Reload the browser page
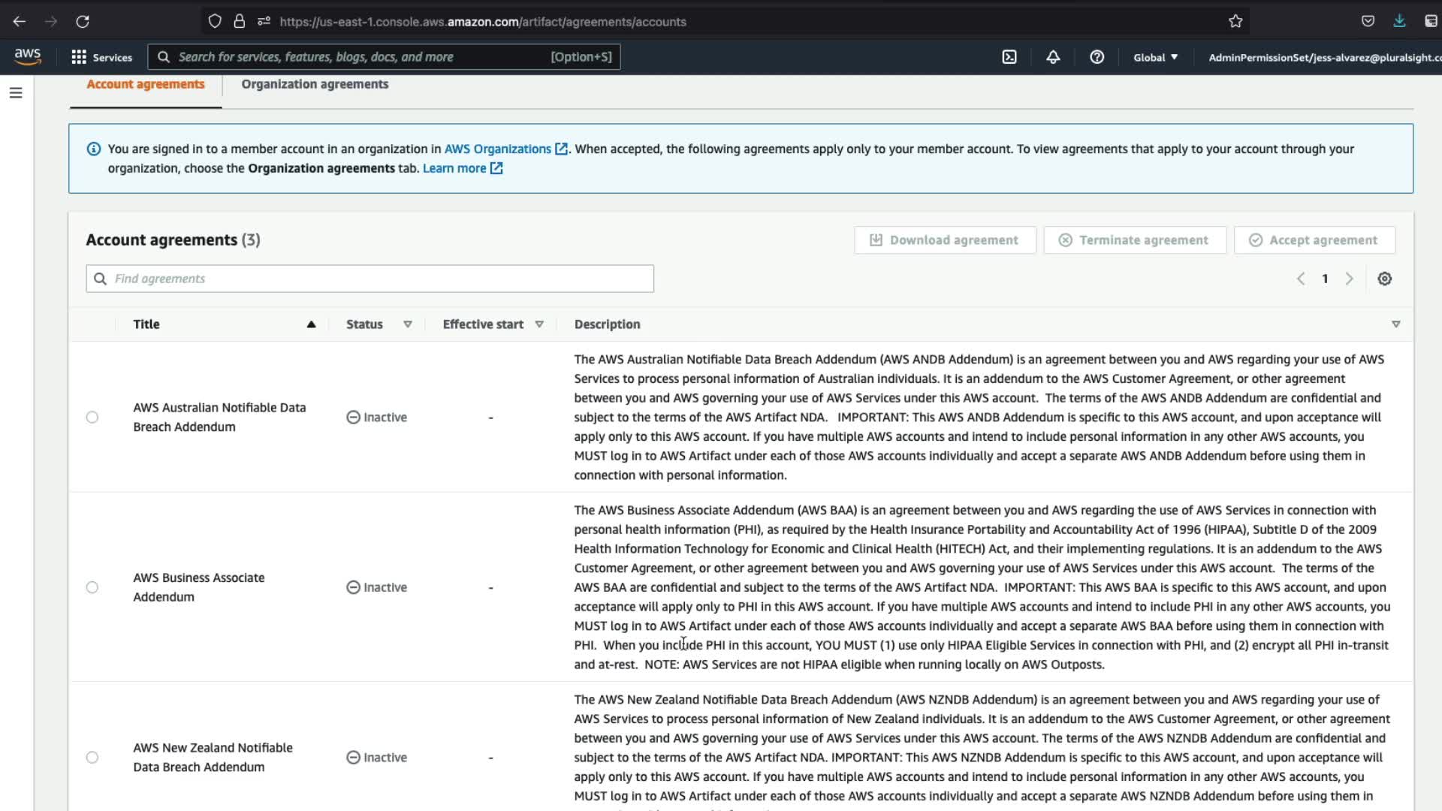Screen dimensions: 1442x811 pos(83,22)
